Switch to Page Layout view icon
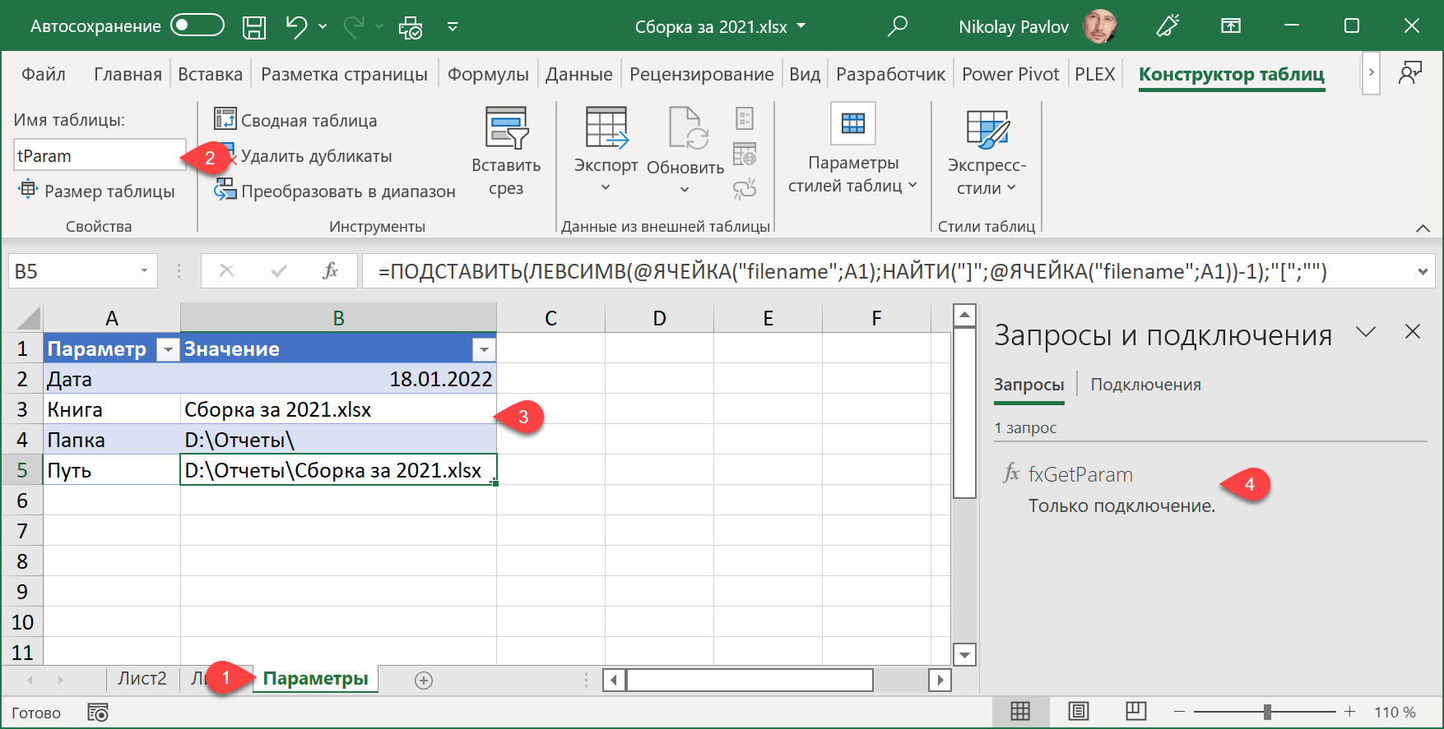The image size is (1444, 729). 1078,712
